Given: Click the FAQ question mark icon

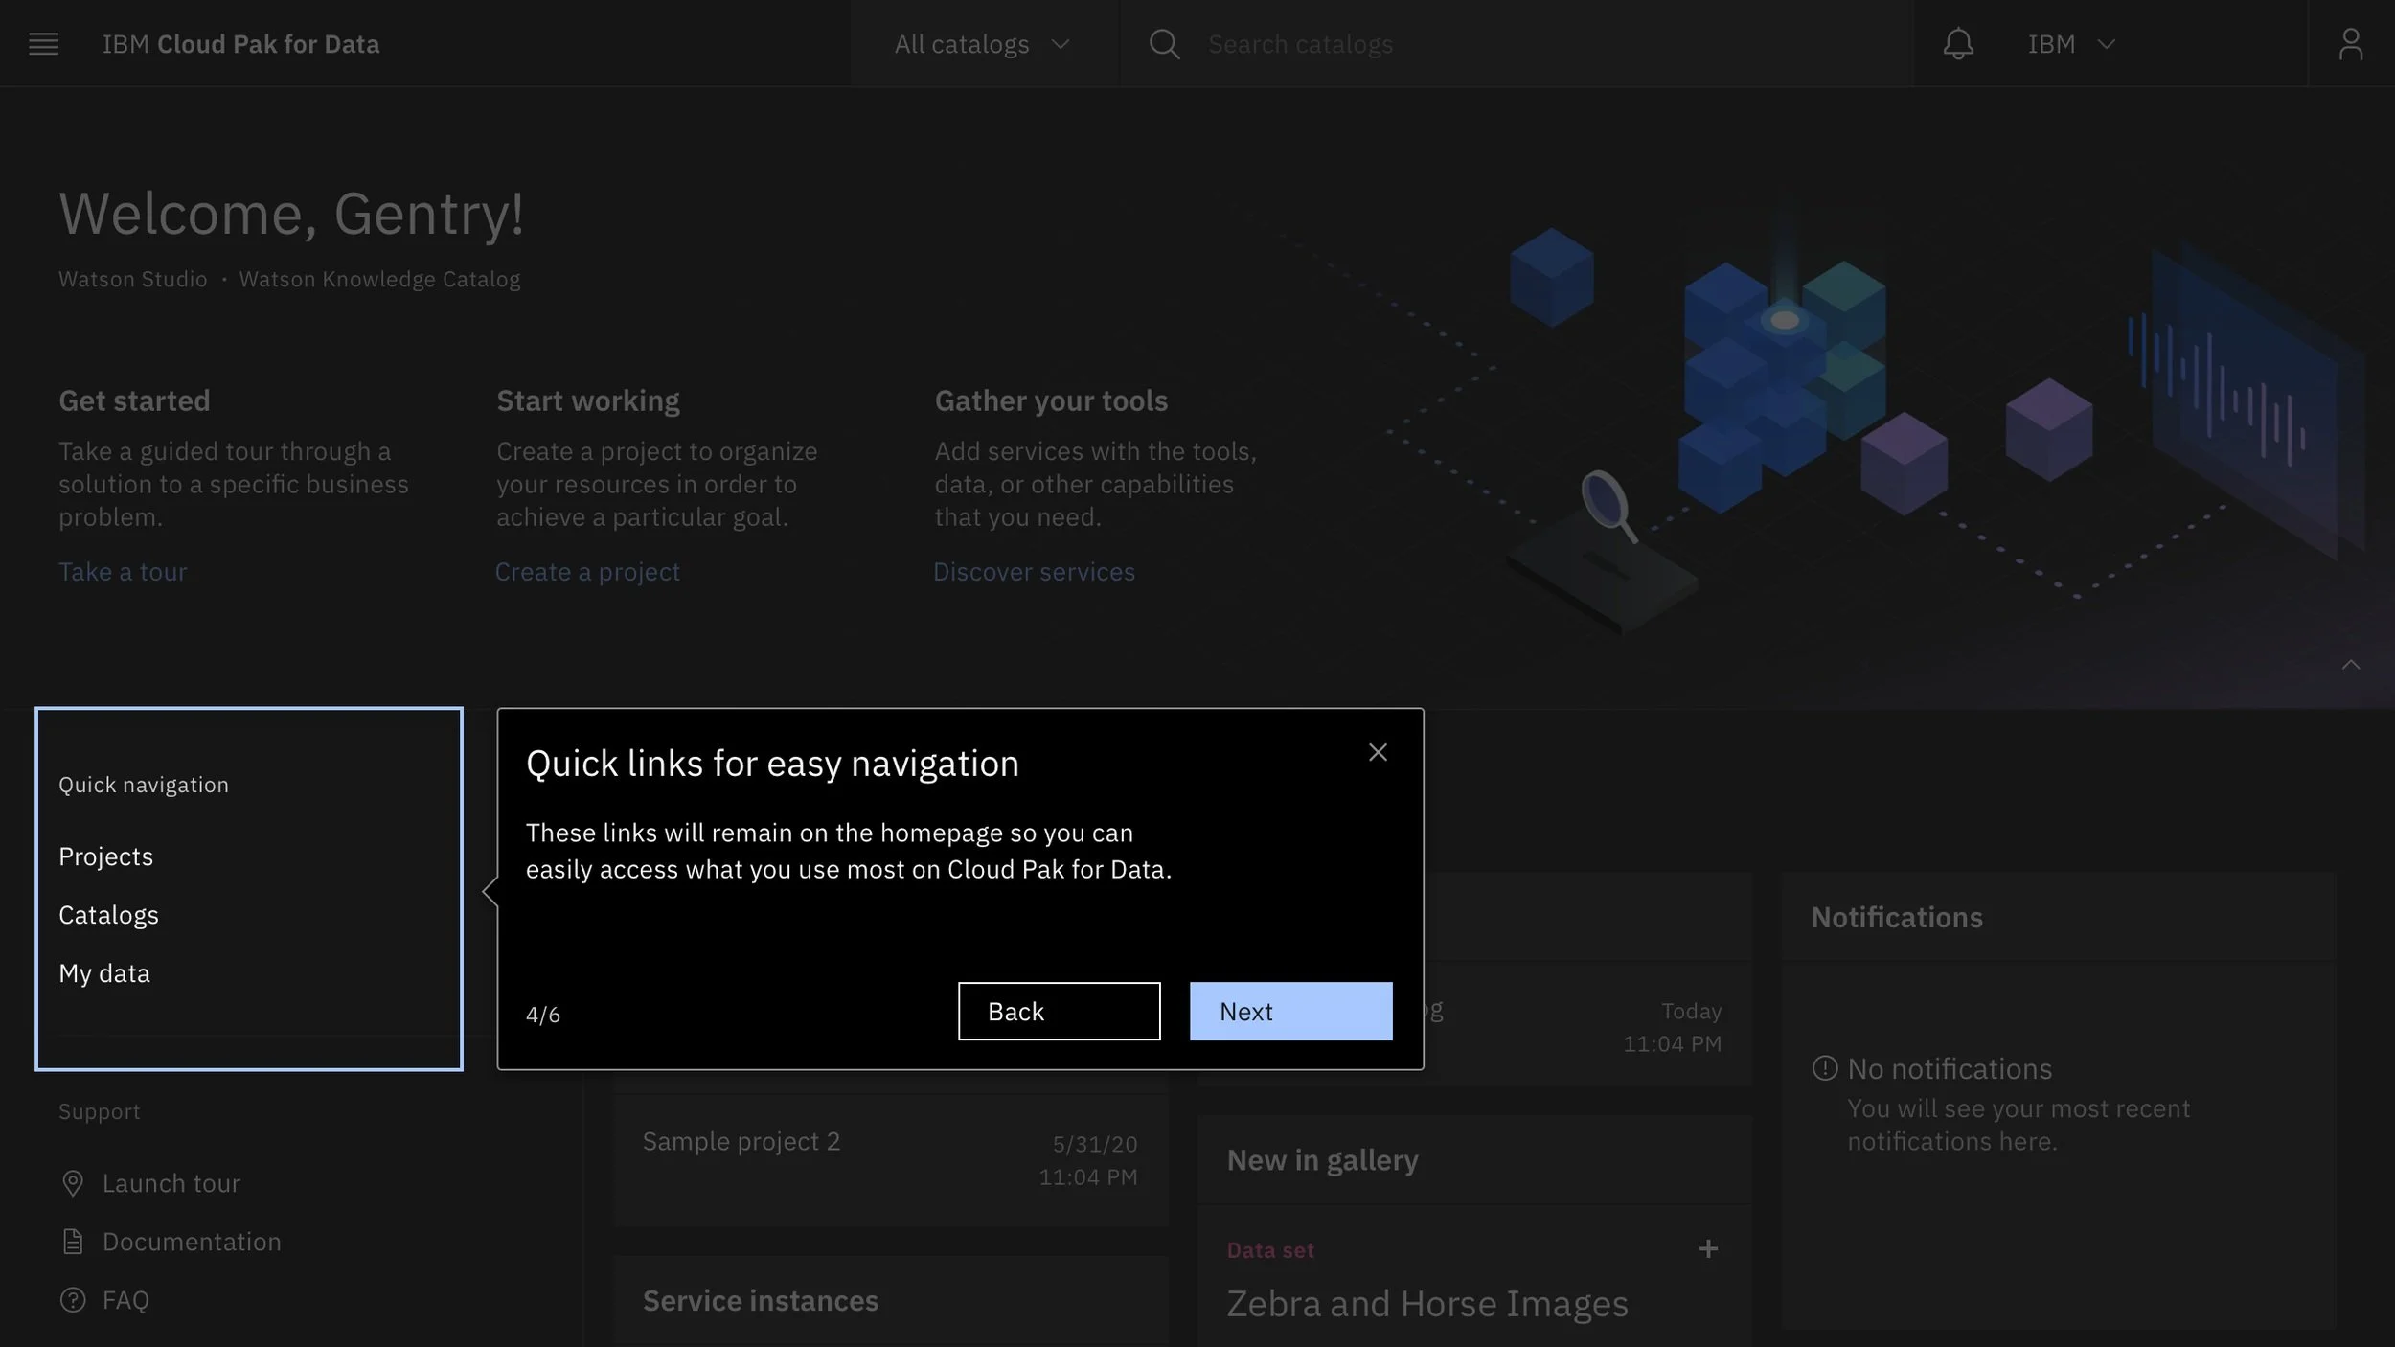Looking at the screenshot, I should tap(73, 1300).
